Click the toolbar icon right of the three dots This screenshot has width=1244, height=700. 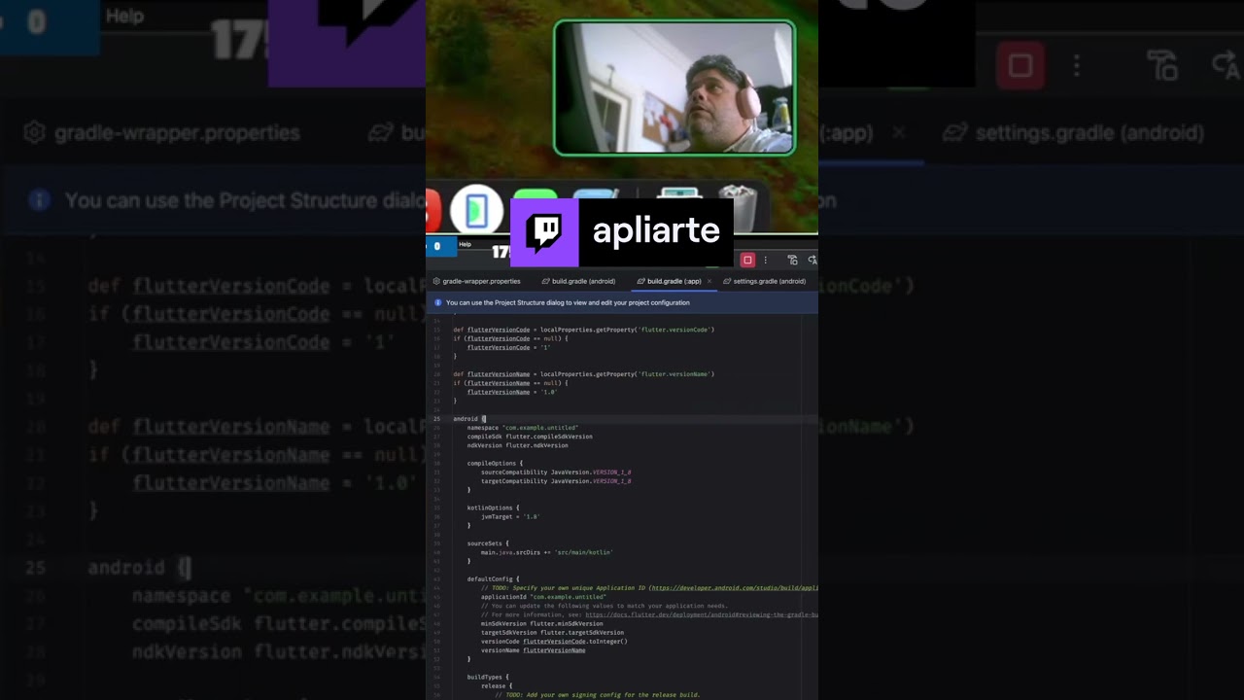click(x=792, y=260)
